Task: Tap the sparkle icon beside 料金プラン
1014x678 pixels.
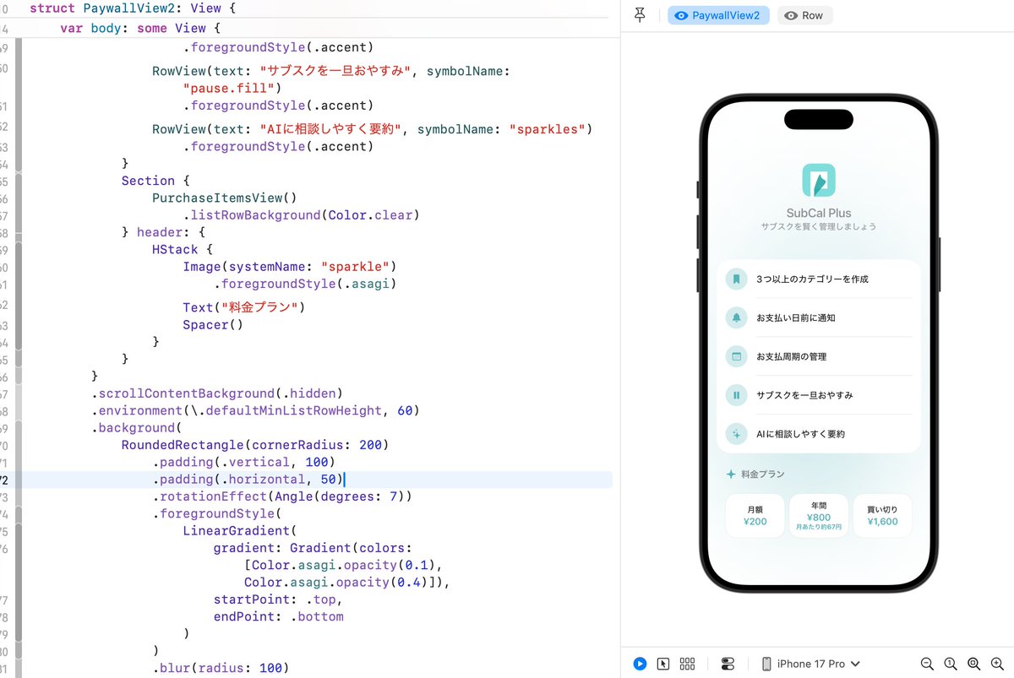Action: pyautogui.click(x=731, y=475)
